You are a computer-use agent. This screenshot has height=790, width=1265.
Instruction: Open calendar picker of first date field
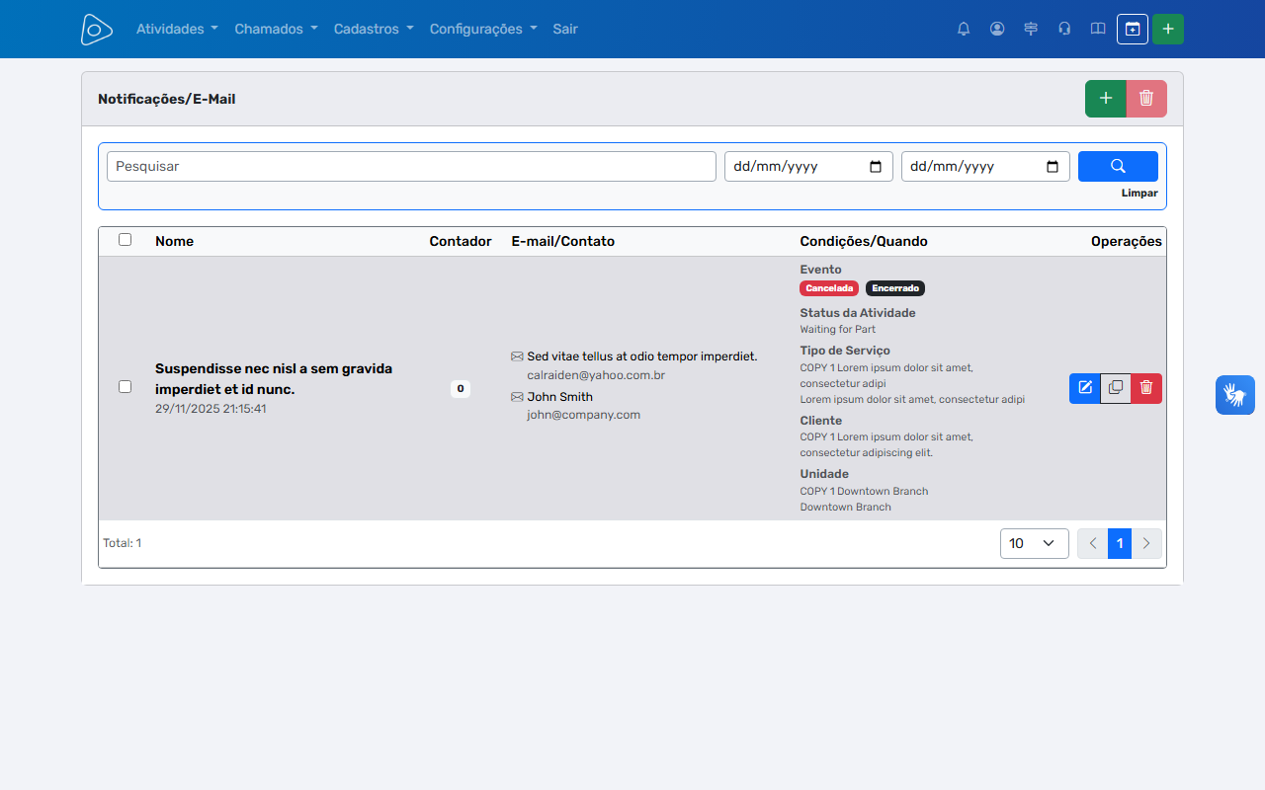click(876, 167)
